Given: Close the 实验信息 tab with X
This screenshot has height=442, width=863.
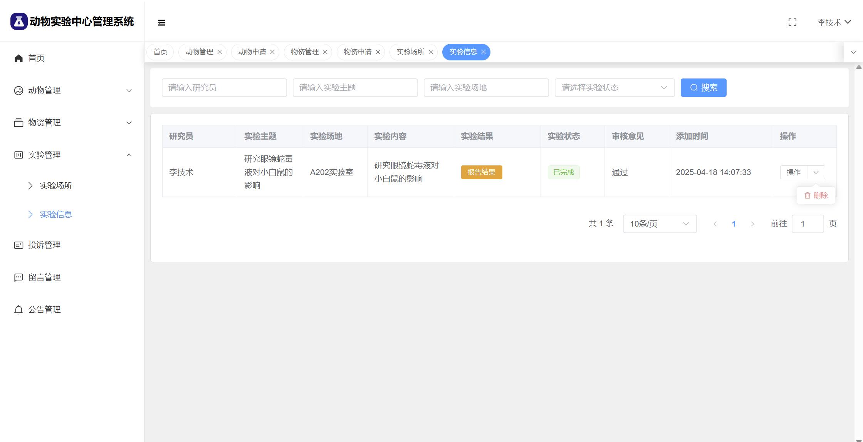Looking at the screenshot, I should [484, 52].
